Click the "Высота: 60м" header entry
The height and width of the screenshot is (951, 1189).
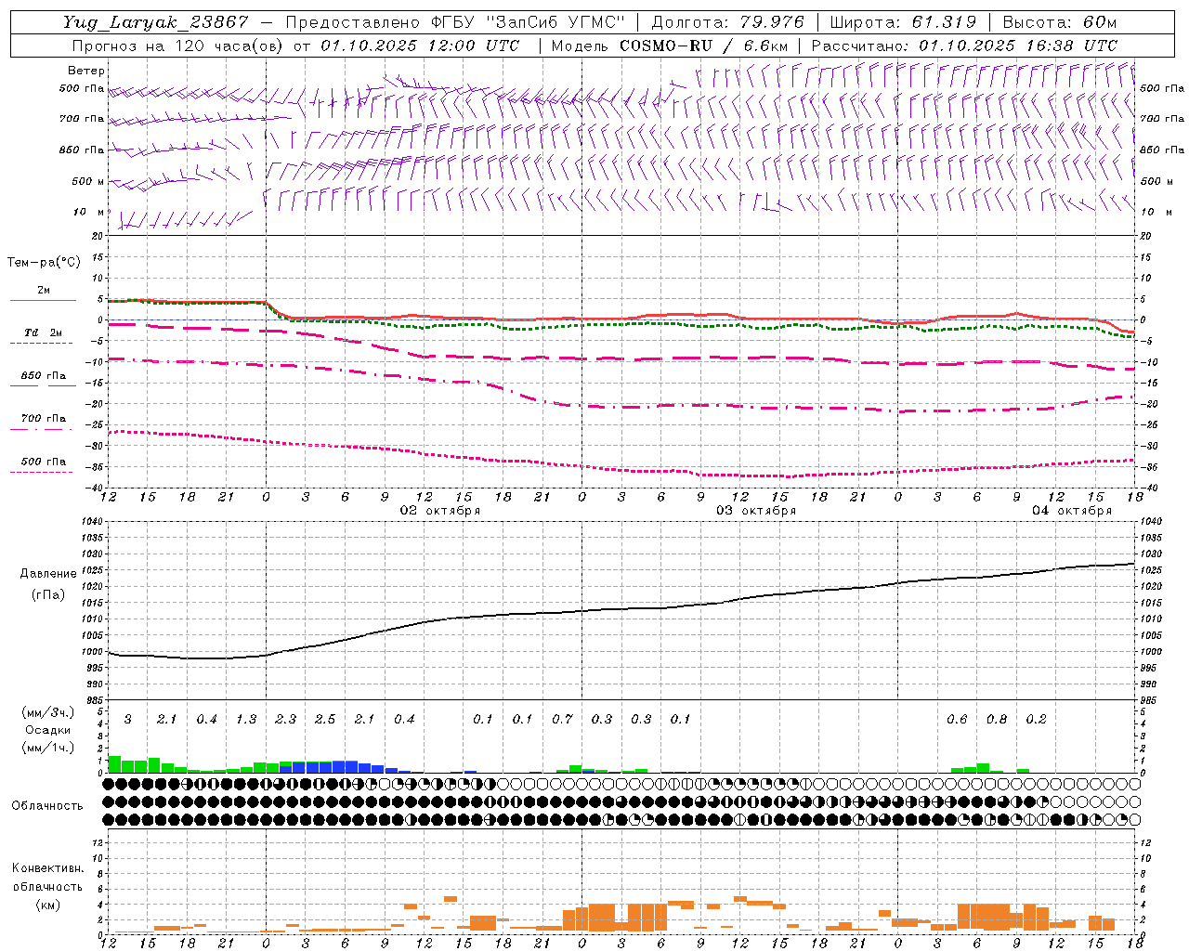1060,22
